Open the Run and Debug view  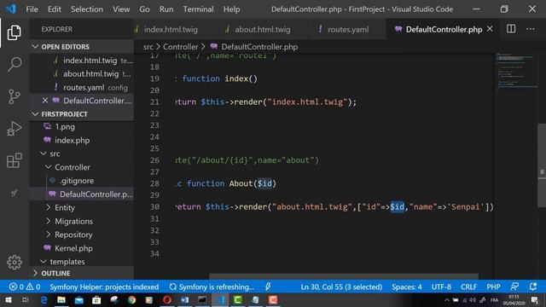click(14, 129)
